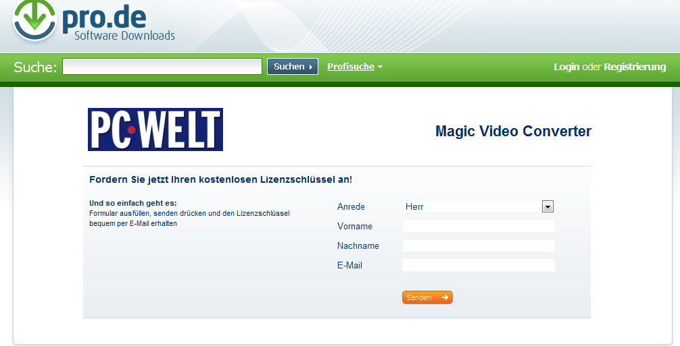This screenshot has width=680, height=346.
Task: Click the E-Mail field label
Action: click(x=350, y=265)
